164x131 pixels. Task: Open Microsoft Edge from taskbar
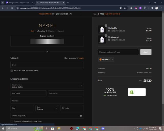(78, 128)
